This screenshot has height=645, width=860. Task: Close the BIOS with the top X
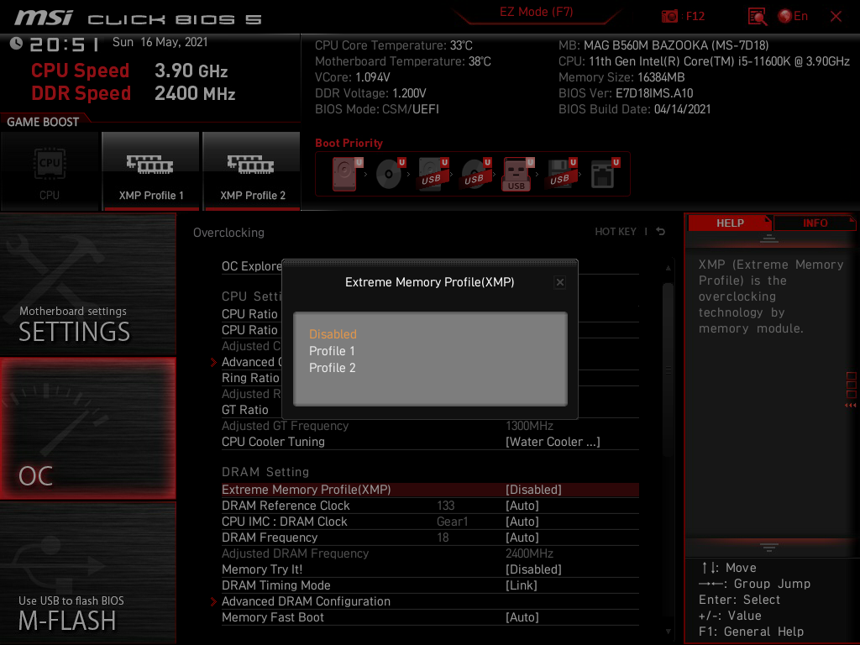pyautogui.click(x=836, y=17)
